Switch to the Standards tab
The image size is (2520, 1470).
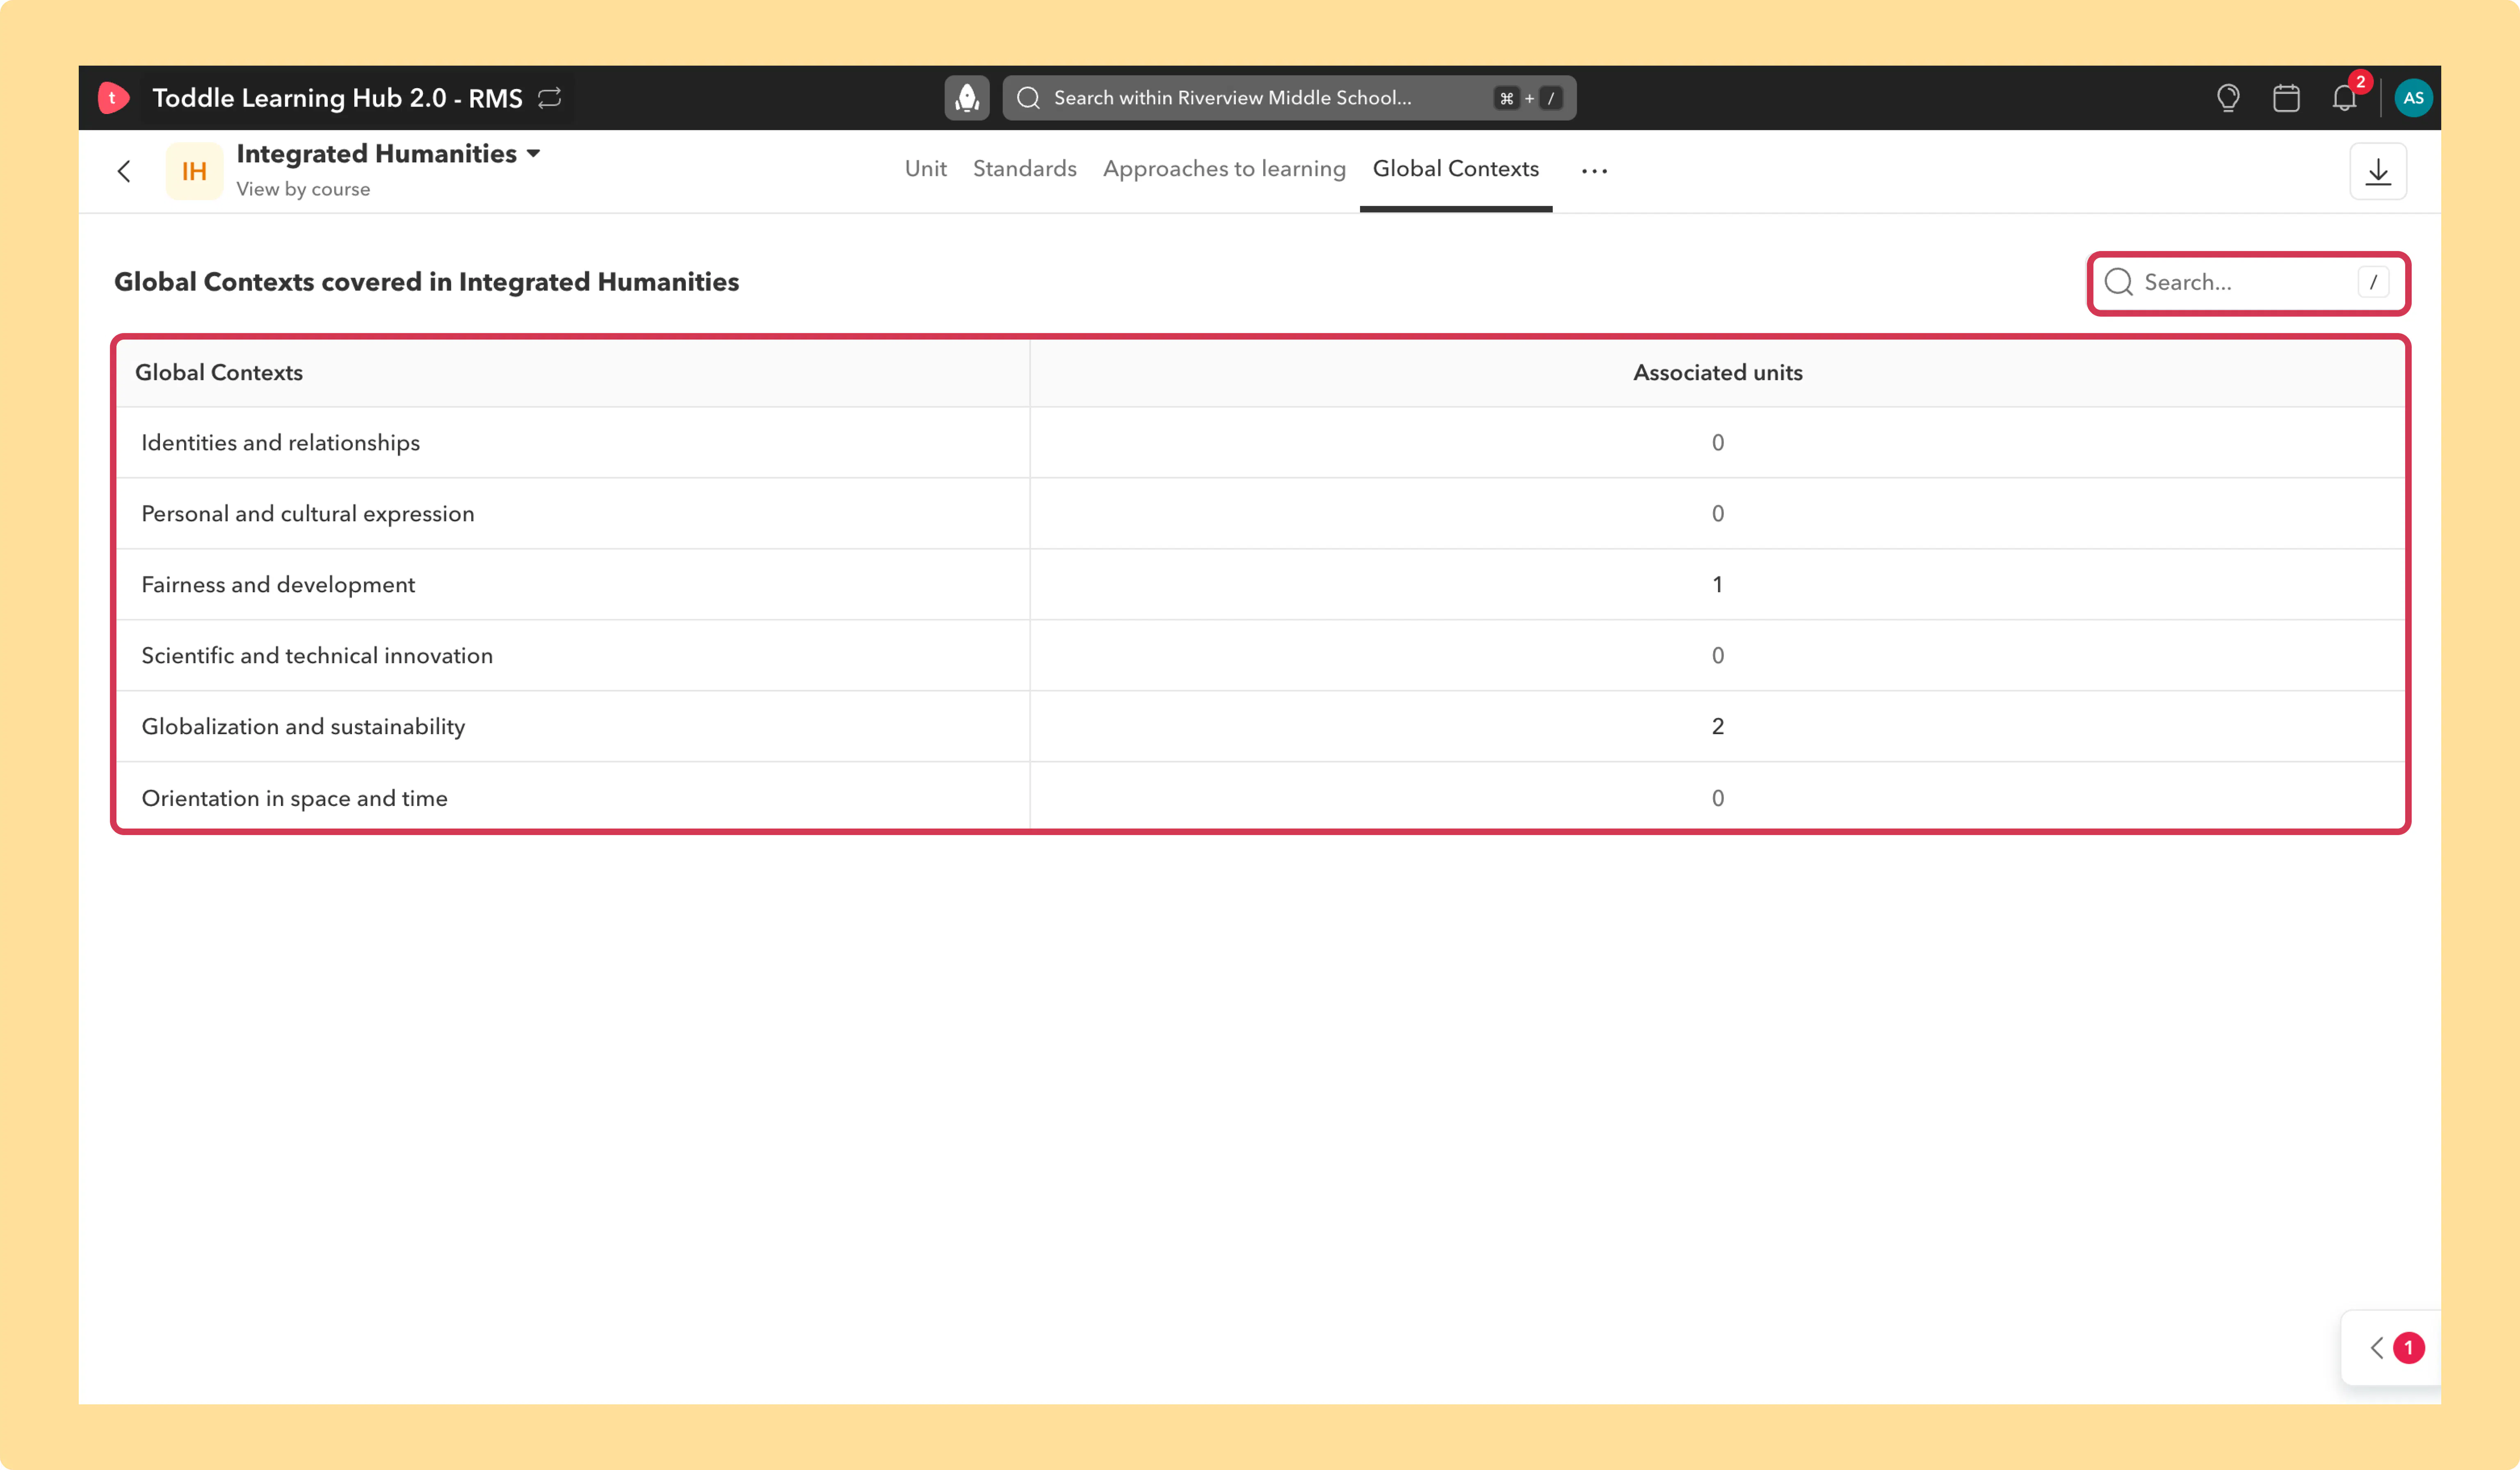tap(1024, 169)
